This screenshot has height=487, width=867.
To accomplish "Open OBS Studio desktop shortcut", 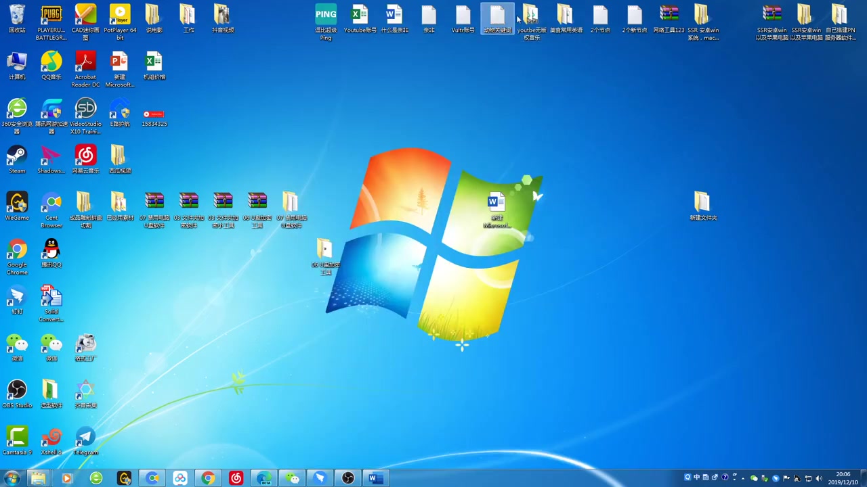I will click(x=17, y=394).
